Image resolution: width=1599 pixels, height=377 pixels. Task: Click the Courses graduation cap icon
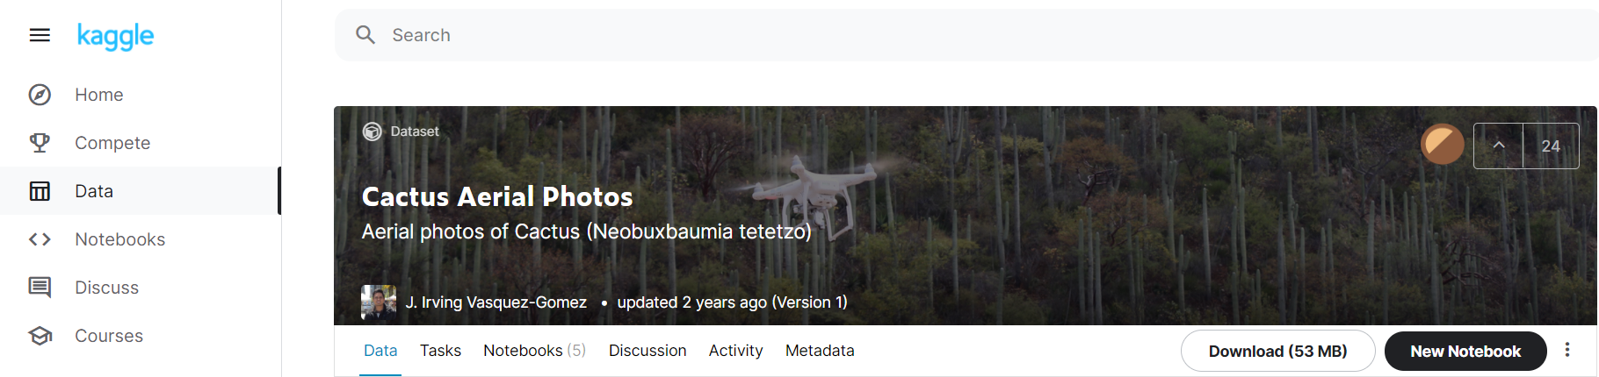coord(40,336)
